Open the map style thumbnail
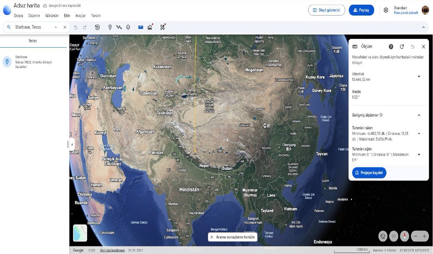433x254 pixels. (x=80, y=233)
